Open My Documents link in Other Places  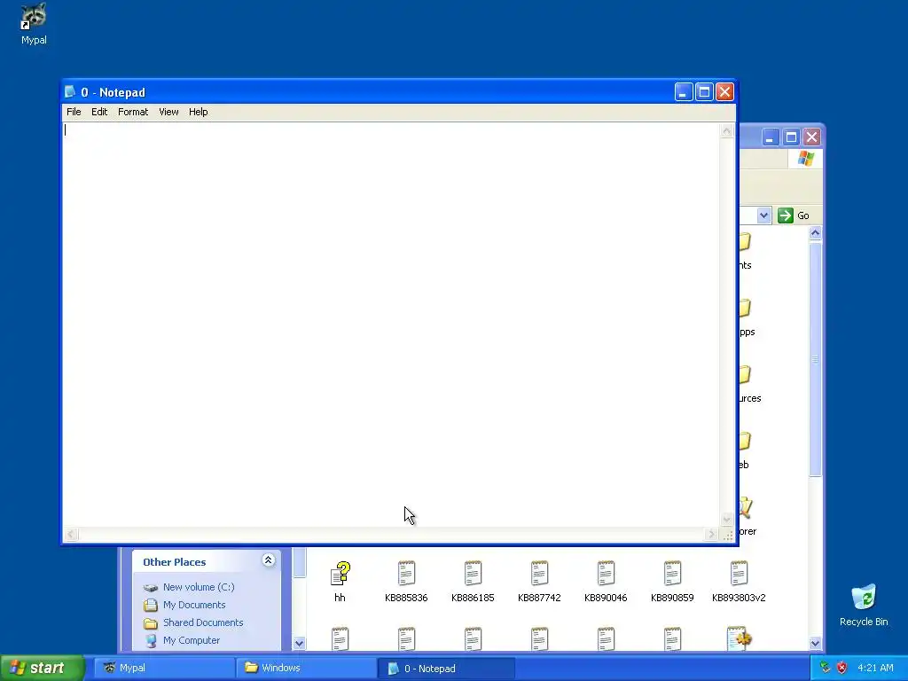(x=194, y=605)
